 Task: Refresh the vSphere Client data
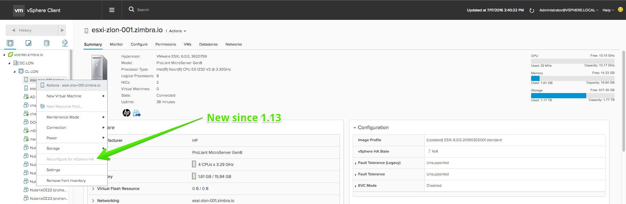tap(532, 10)
